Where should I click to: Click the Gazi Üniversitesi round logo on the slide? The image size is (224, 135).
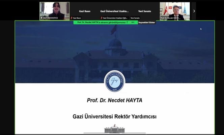pos(115,81)
